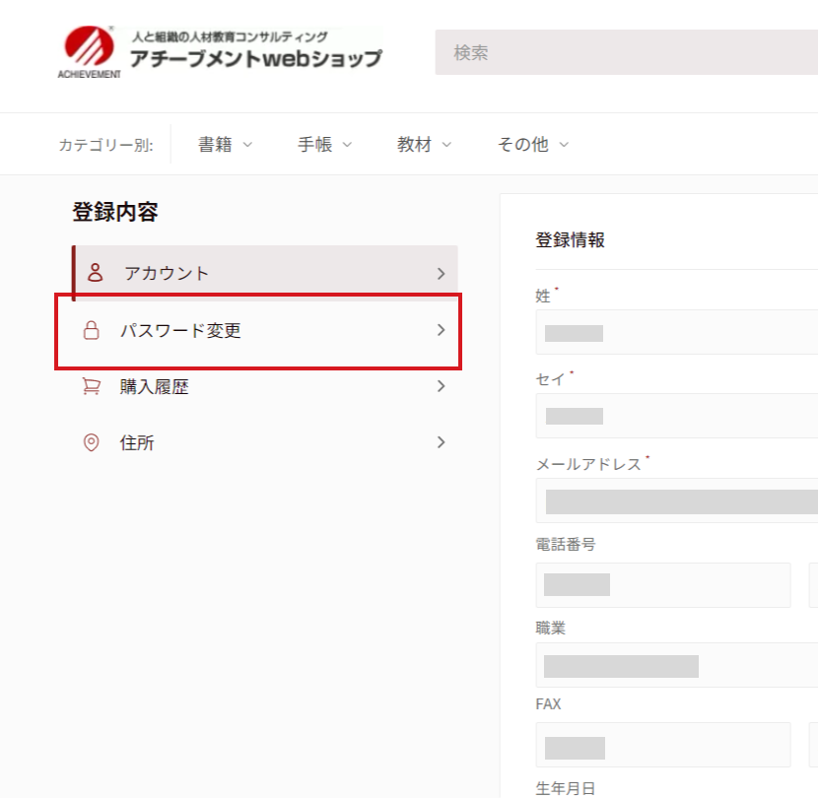Click the 登録情報 heading text
Screen dimensions: 818x798
tap(571, 240)
